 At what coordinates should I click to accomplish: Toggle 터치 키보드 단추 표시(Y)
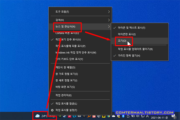pyautogui.click(x=80, y=59)
